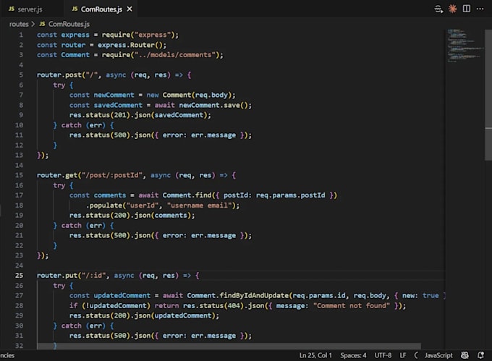Click the JS file icon on server.js tab
Screen dimensions: 492x361
pyautogui.click(x=12, y=9)
